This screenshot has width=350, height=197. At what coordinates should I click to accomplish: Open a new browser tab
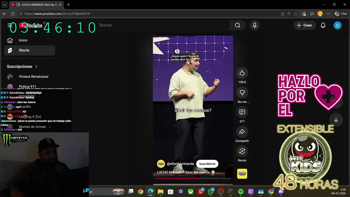pos(68,5)
